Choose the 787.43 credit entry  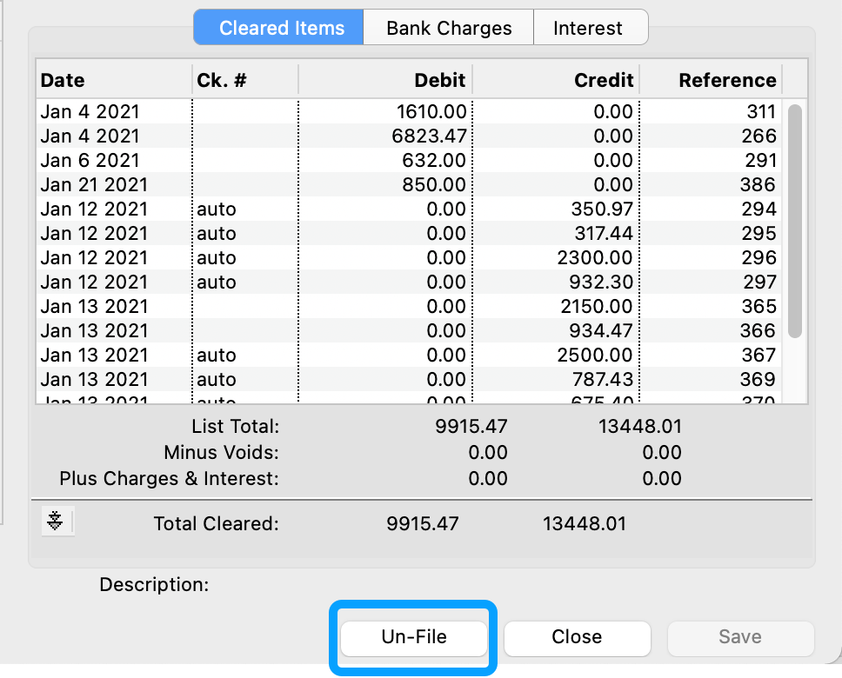pos(409,380)
